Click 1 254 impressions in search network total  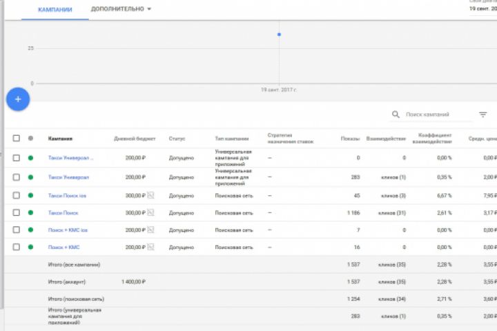353,299
